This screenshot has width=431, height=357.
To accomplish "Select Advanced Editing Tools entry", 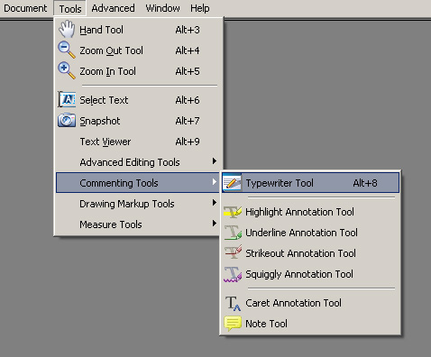I will tap(138, 162).
